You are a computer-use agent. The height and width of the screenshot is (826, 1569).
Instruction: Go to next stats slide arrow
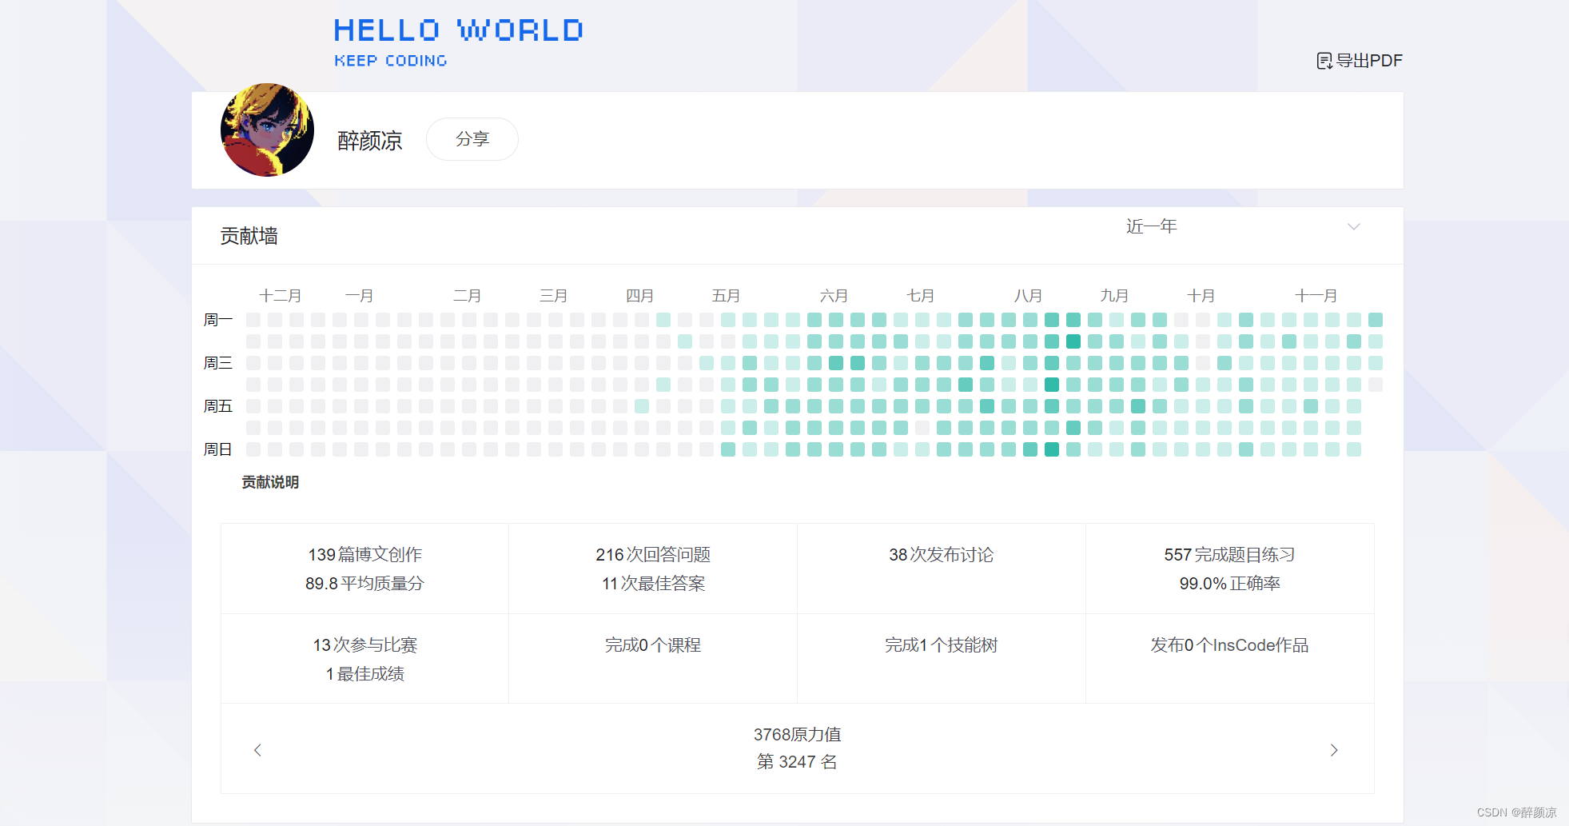tap(1334, 750)
